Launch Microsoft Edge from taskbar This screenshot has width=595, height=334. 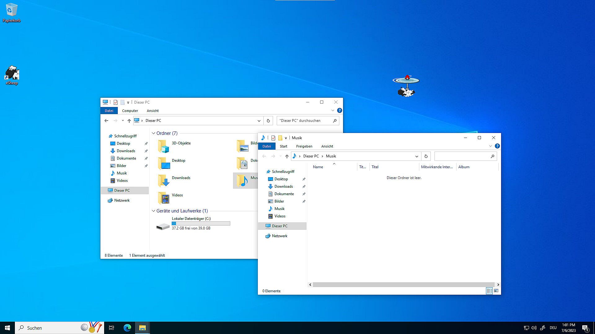[x=127, y=328]
